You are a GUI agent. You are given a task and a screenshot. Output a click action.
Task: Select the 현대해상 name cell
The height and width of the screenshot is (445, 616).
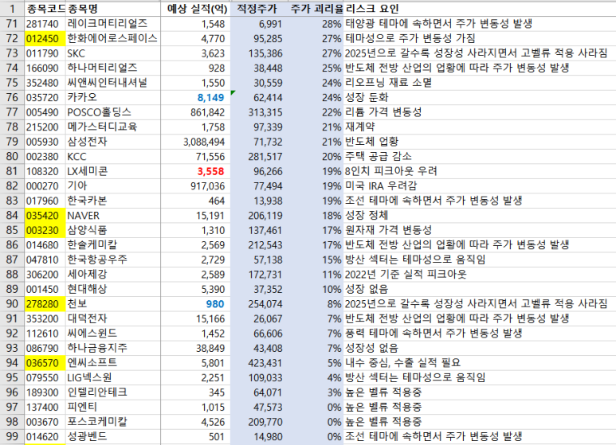click(x=113, y=289)
